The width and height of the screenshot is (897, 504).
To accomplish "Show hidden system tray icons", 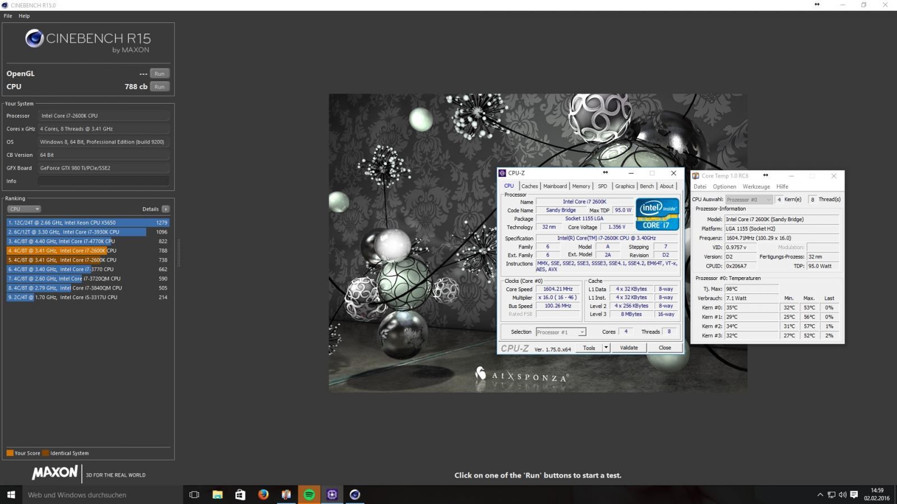I will (820, 494).
